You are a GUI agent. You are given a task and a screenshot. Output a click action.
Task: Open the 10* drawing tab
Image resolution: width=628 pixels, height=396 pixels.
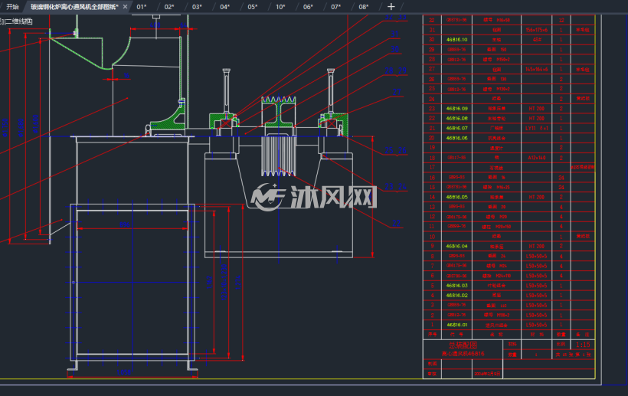pyautogui.click(x=280, y=7)
